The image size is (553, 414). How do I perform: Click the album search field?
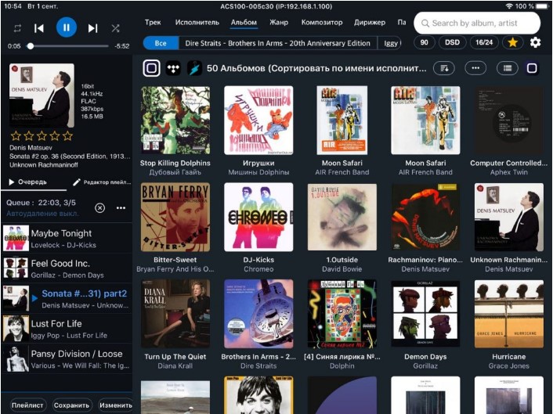(479, 23)
